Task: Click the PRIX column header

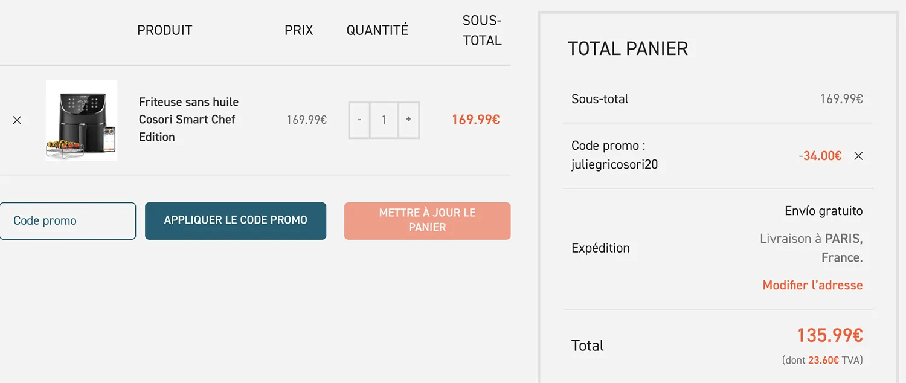Action: tap(299, 30)
